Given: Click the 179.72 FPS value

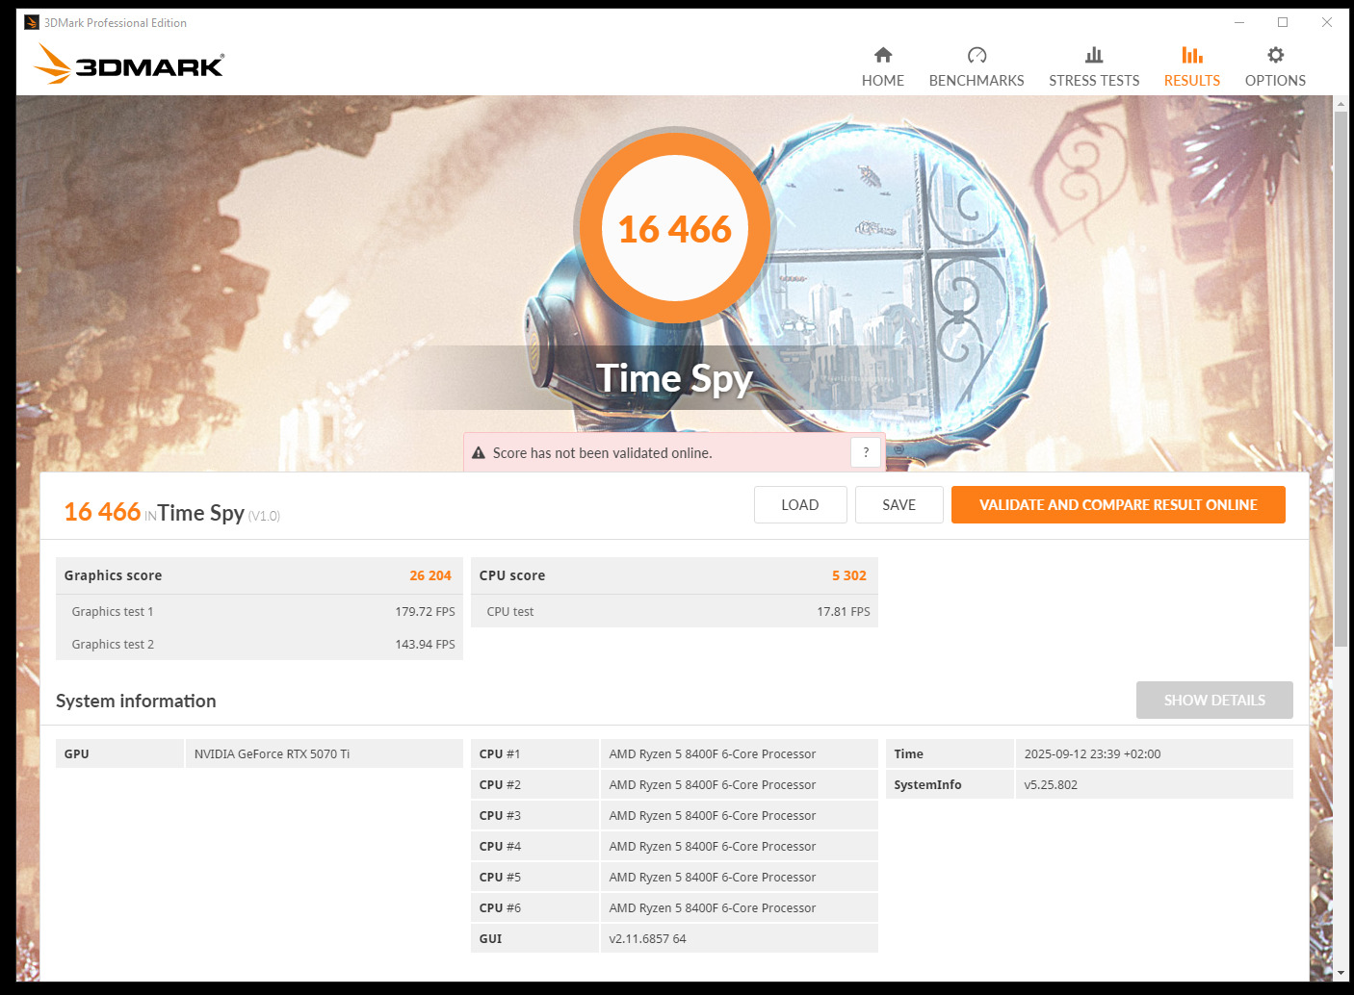Looking at the screenshot, I should pos(425,612).
